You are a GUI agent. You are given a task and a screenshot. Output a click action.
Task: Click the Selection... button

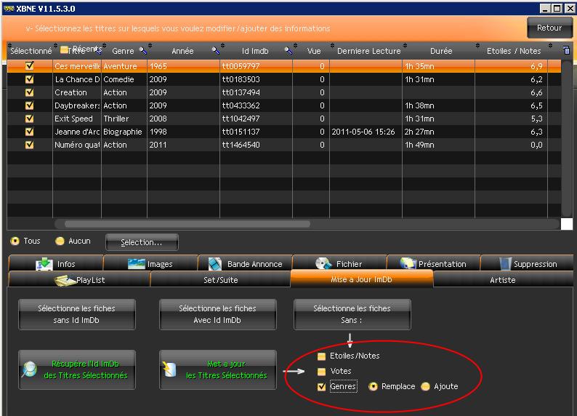click(x=142, y=242)
